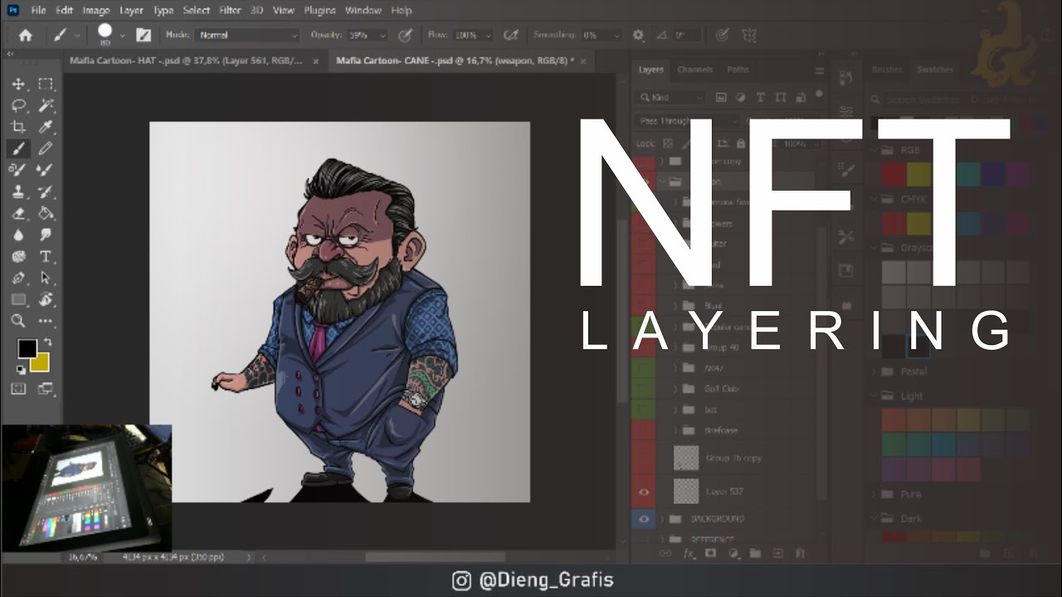This screenshot has height=597, width=1062.
Task: Toggle pressure for size control
Action: pyautogui.click(x=723, y=35)
